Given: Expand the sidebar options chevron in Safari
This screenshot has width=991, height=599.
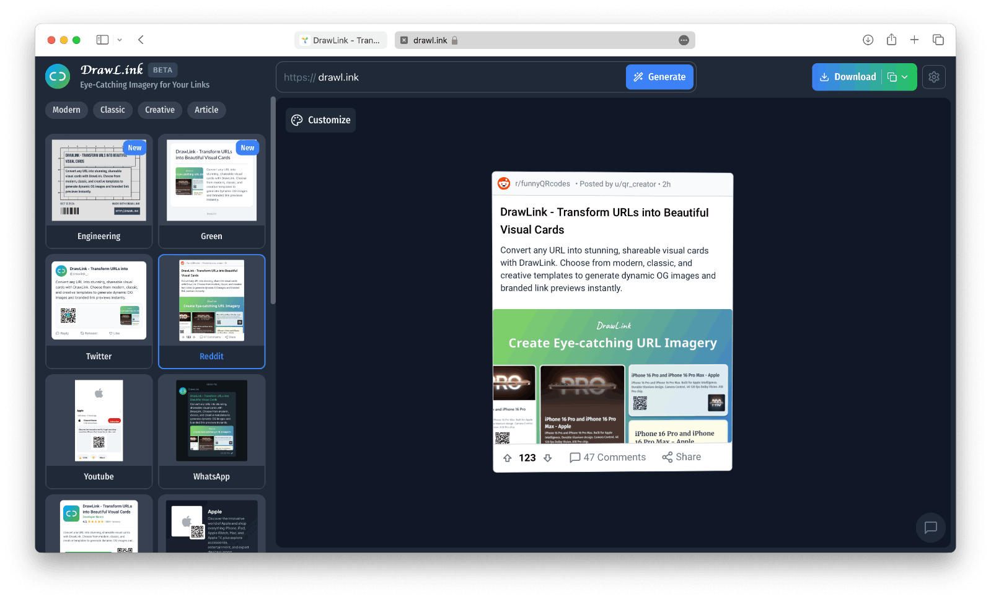Looking at the screenshot, I should click(x=120, y=40).
